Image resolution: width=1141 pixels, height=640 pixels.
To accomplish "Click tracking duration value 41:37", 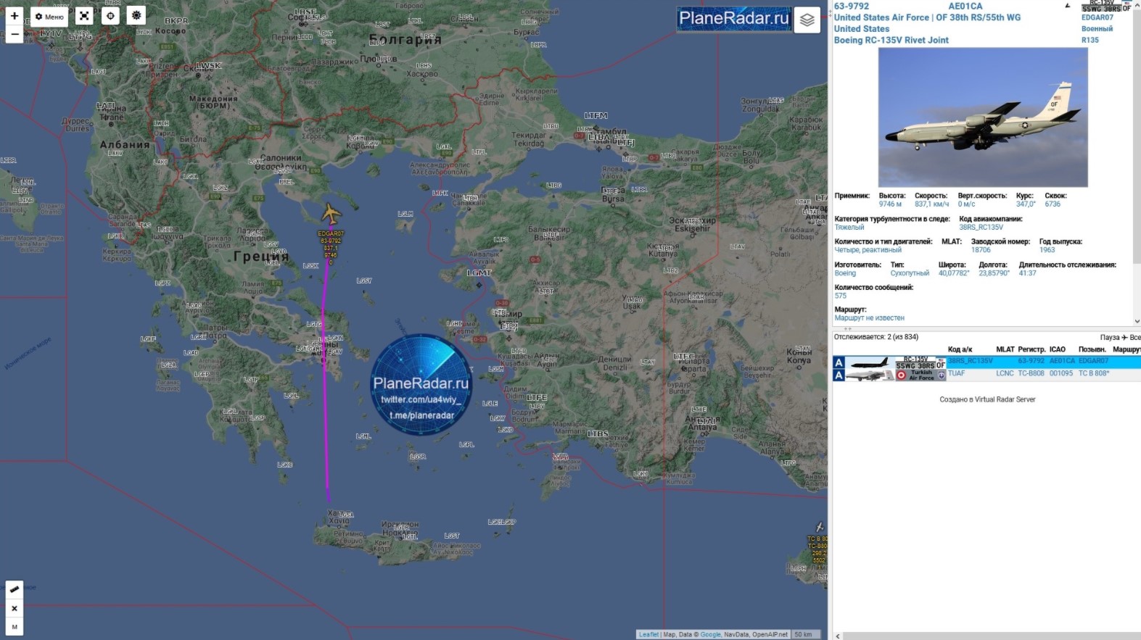I will tap(1027, 273).
